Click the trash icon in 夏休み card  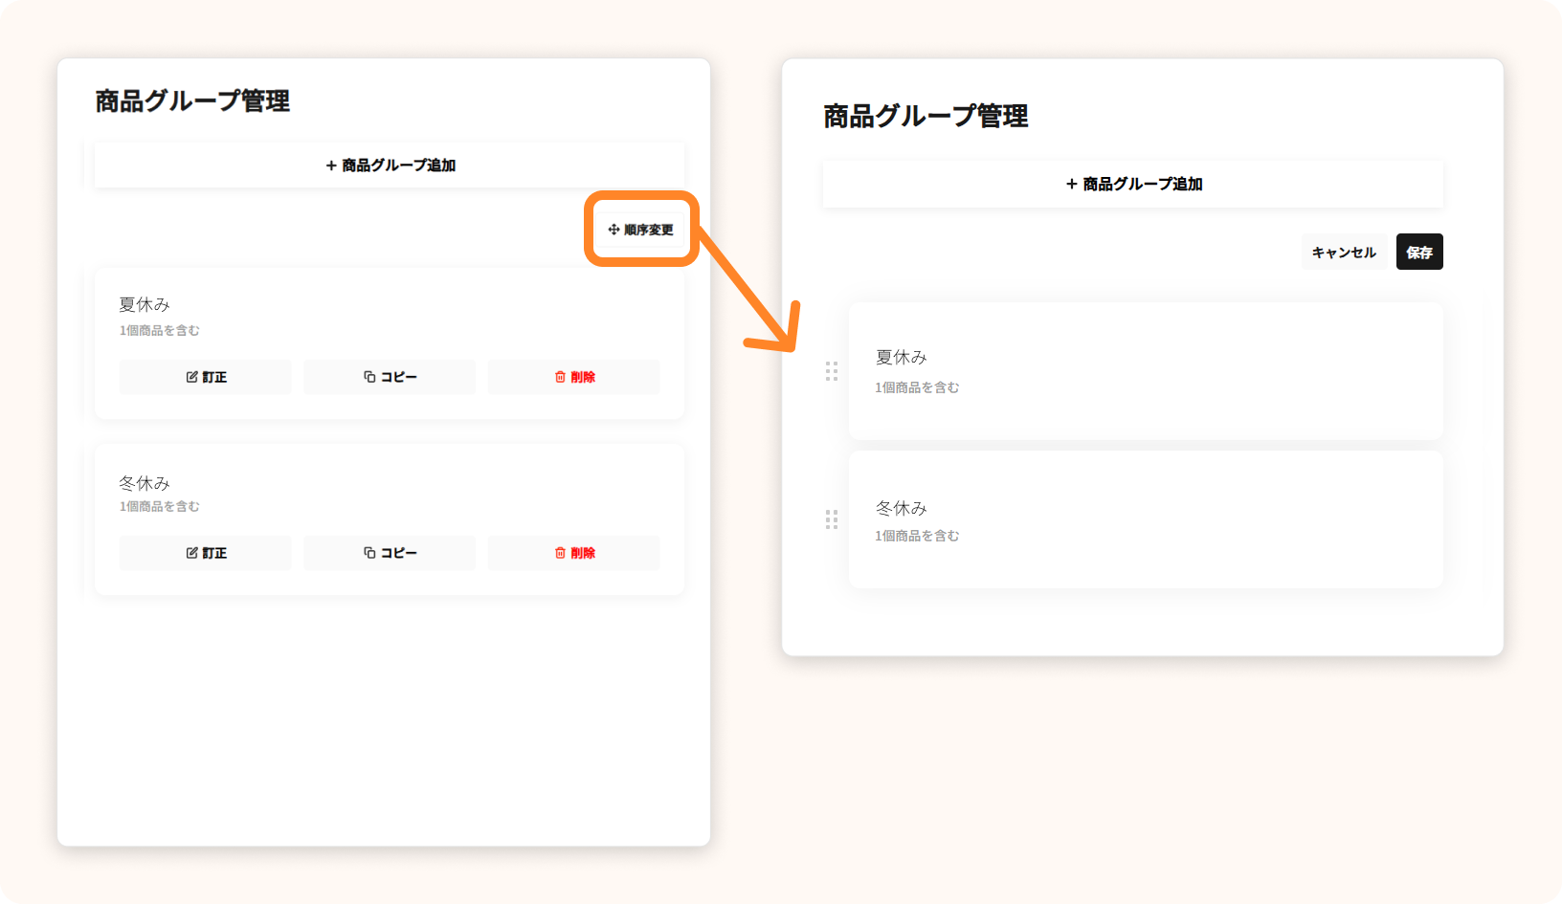560,377
